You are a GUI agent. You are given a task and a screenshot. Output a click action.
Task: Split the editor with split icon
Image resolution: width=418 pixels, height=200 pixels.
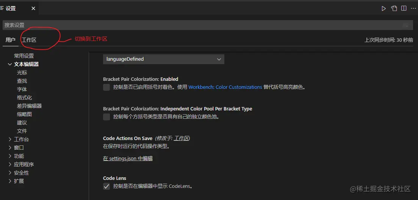pyautogui.click(x=404, y=9)
